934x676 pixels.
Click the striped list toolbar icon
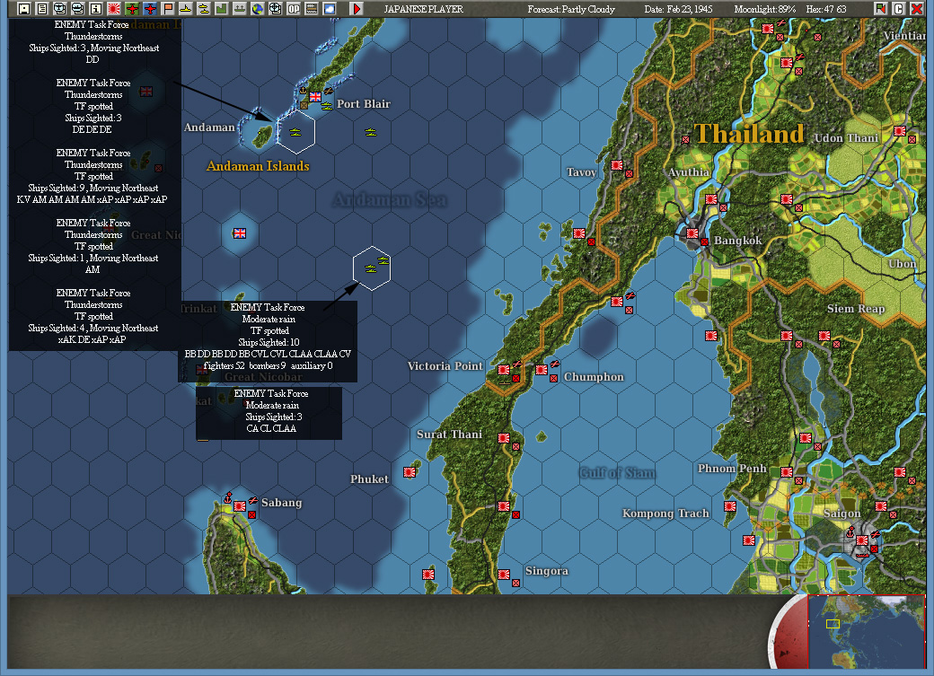click(x=311, y=8)
